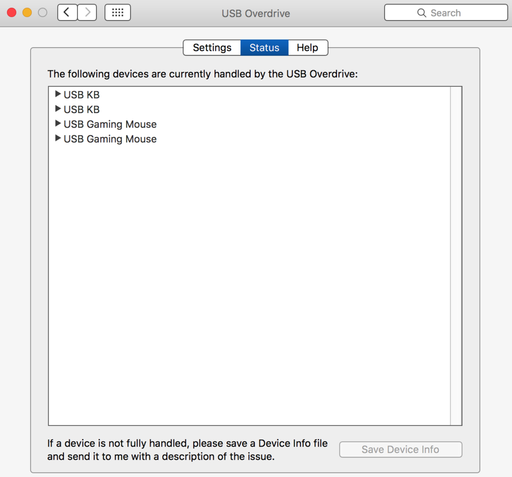
Task: Select the first USB KB row label
Action: pyautogui.click(x=81, y=94)
